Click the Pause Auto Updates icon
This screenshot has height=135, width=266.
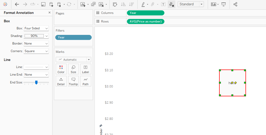point(59,4)
